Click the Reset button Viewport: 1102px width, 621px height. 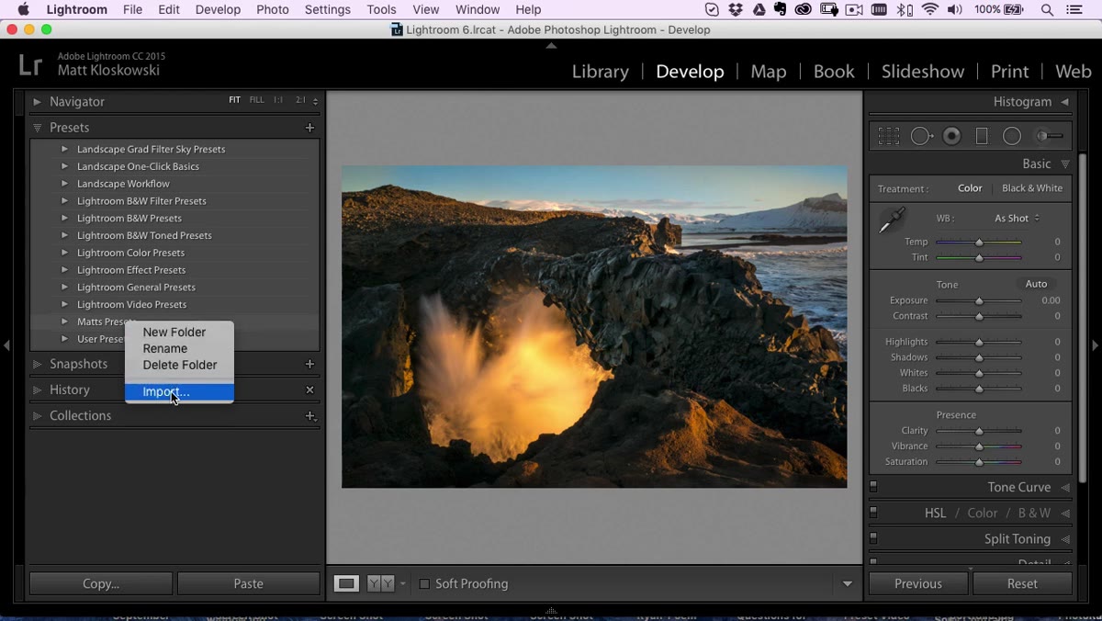point(1022,583)
